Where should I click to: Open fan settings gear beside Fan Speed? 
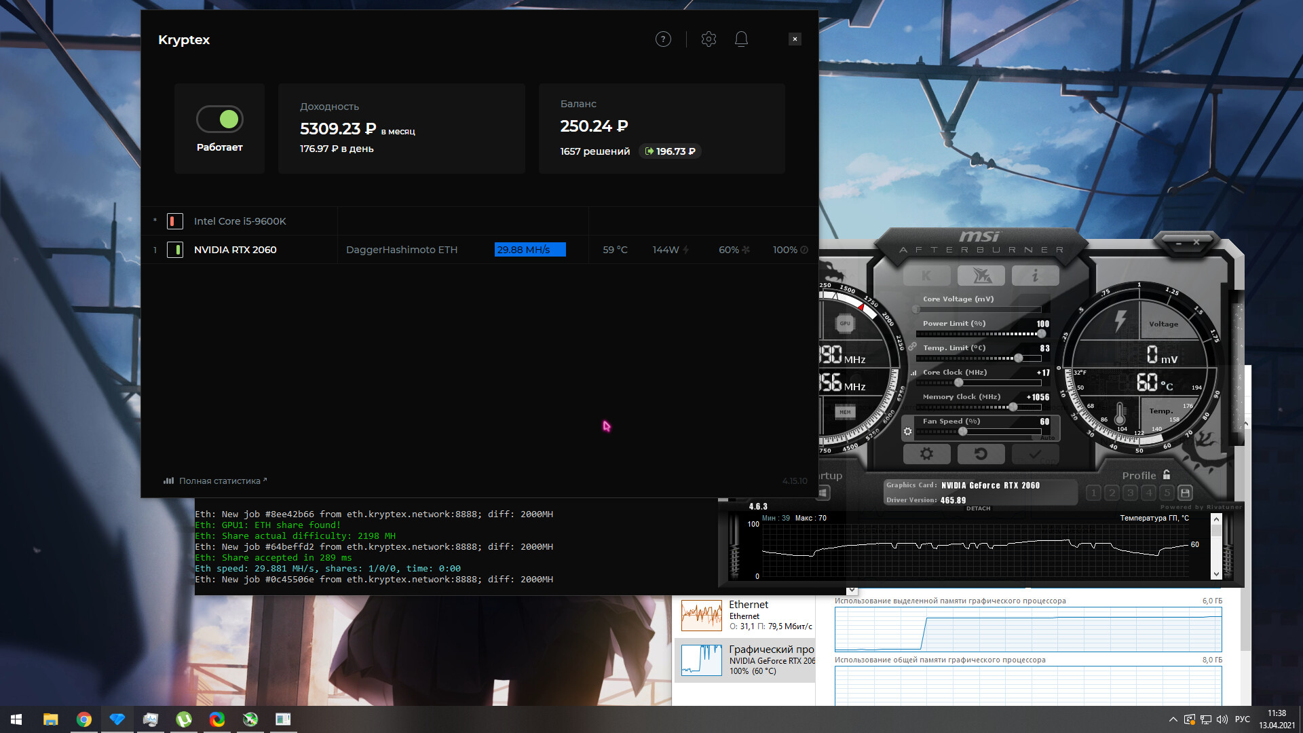coord(907,431)
